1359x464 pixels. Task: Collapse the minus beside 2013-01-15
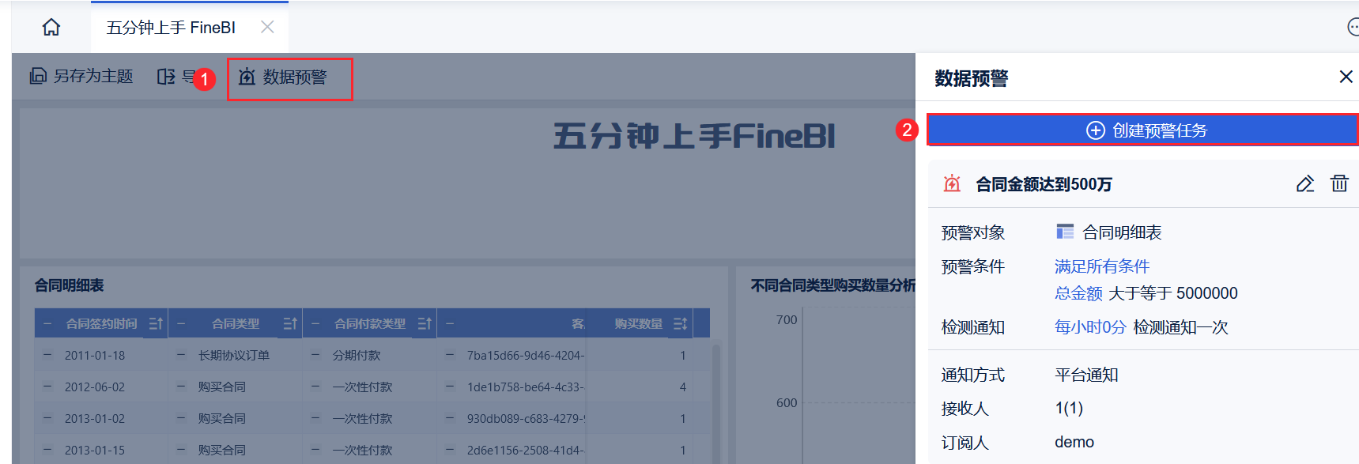[47, 450]
